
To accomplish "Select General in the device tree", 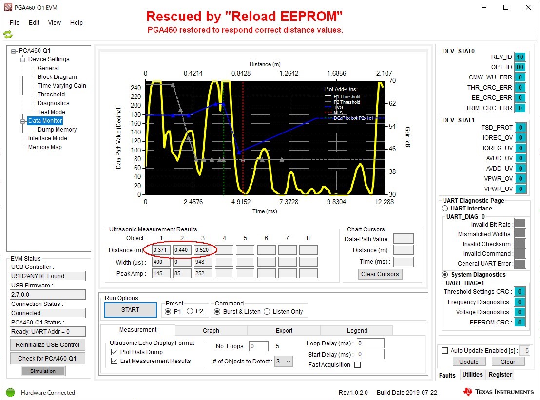I will coord(48,68).
